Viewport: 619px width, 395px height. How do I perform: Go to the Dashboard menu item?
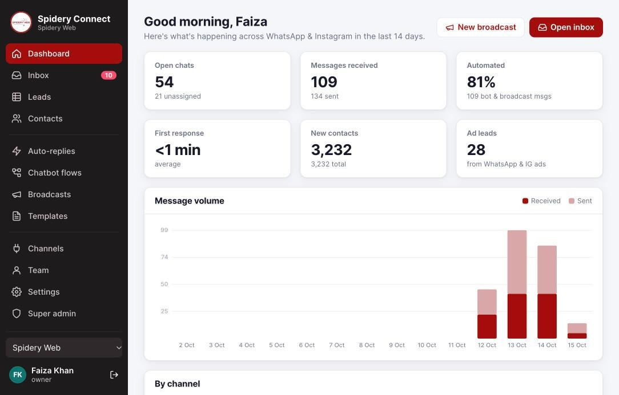point(64,54)
